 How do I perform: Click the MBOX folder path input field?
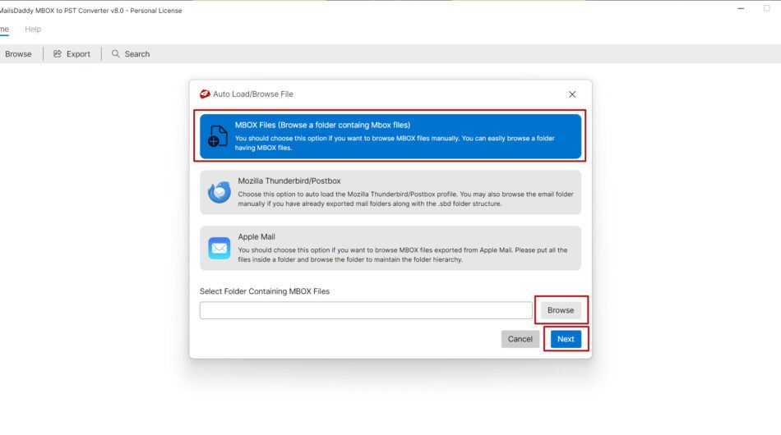point(366,310)
